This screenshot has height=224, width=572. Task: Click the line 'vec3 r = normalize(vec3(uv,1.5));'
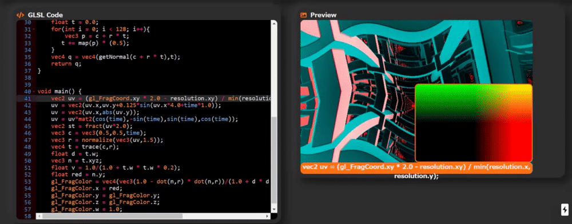point(108,140)
